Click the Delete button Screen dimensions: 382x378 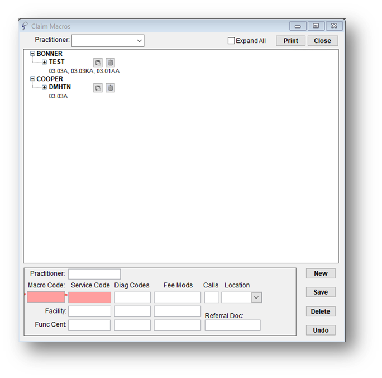(321, 311)
